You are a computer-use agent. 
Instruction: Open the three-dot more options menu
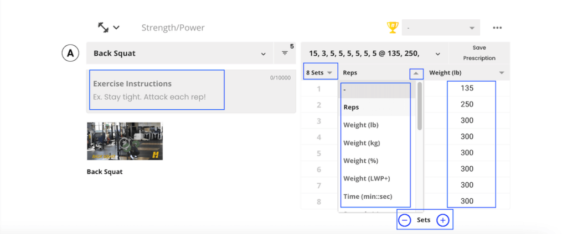tap(497, 28)
